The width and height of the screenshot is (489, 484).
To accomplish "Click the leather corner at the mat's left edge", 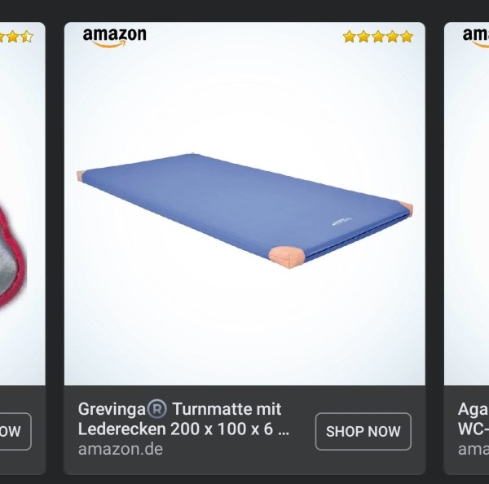I will click(x=81, y=176).
